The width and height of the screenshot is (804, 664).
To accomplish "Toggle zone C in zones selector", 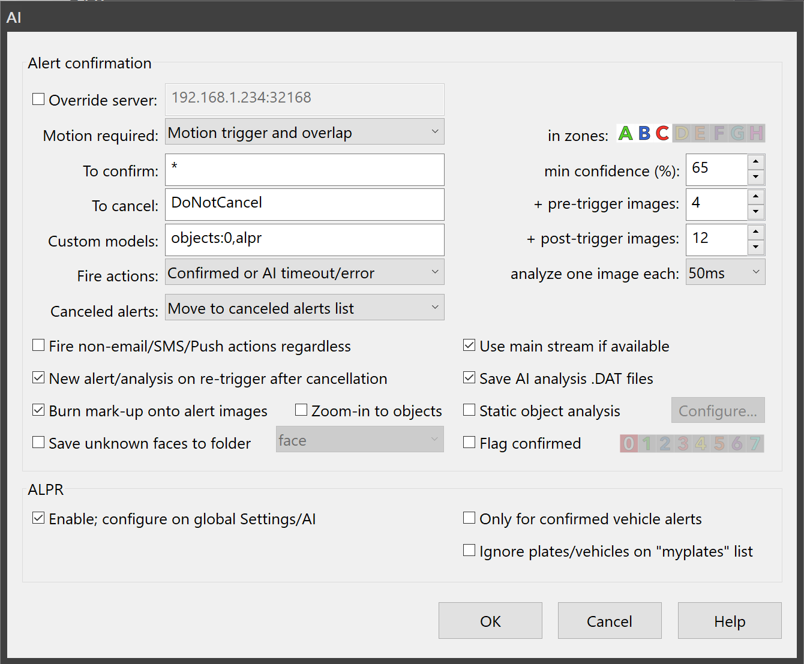I will 662,133.
